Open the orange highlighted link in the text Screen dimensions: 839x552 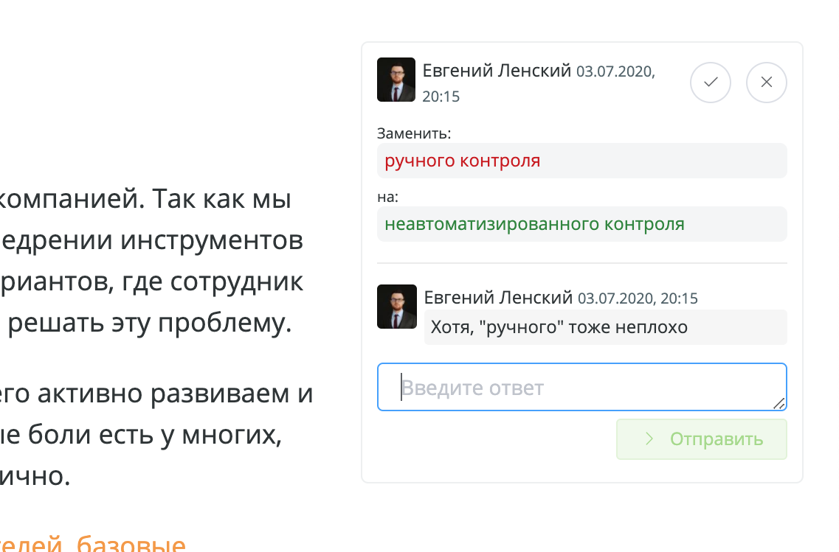pos(92,545)
